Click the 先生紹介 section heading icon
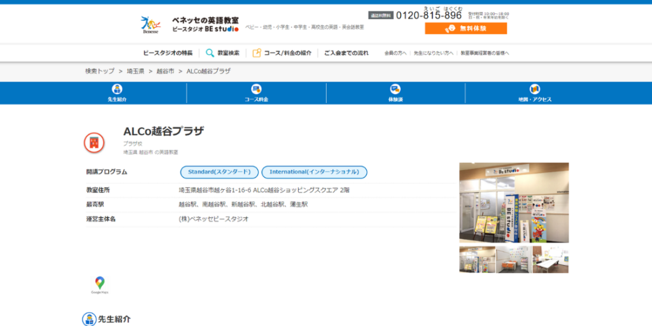652x326 pixels. pyautogui.click(x=89, y=319)
